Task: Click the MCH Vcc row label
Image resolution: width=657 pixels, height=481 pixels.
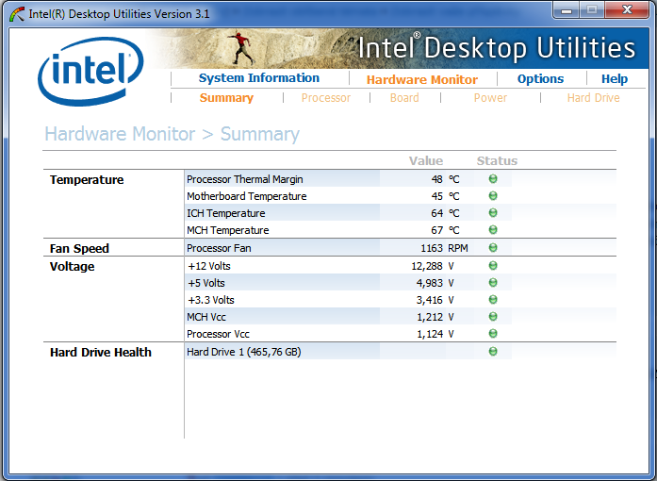Action: click(x=206, y=317)
